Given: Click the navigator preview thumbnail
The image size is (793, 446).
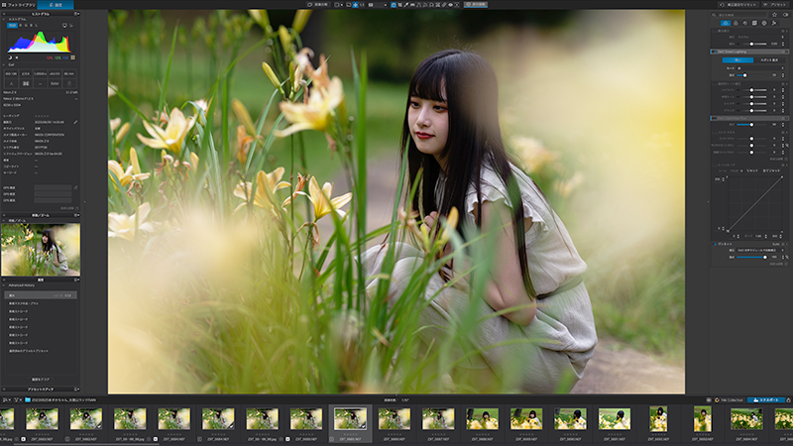Looking at the screenshot, I should (x=41, y=250).
